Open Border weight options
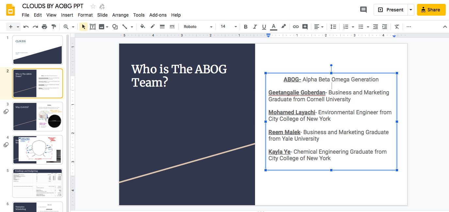This screenshot has height=212, width=449. 162,27
